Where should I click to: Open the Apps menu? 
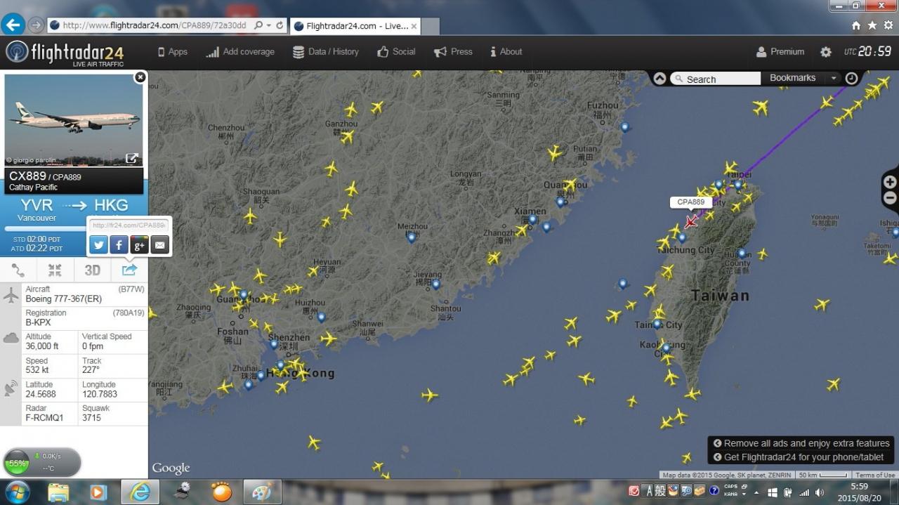(x=172, y=52)
